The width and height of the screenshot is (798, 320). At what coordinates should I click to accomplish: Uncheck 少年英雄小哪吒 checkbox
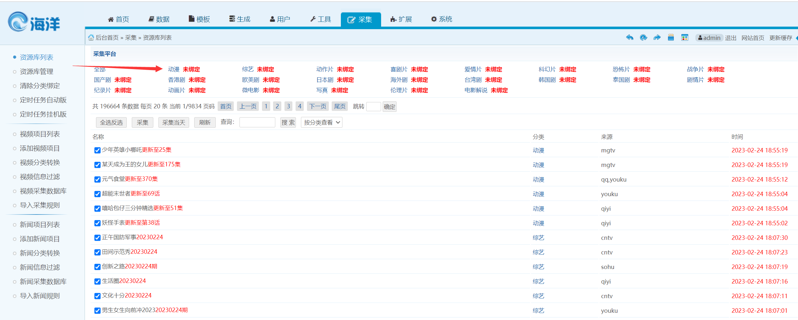98,150
